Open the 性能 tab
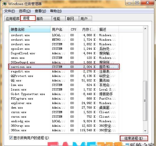156x146 pixels. 59,19
